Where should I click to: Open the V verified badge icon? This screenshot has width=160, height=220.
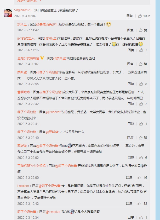tap(42, 58)
